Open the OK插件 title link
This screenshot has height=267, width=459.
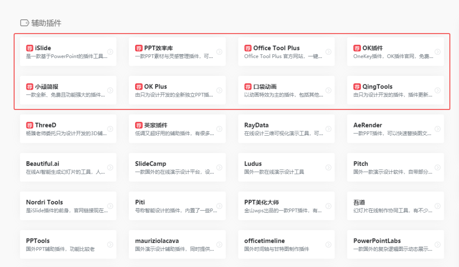point(373,48)
